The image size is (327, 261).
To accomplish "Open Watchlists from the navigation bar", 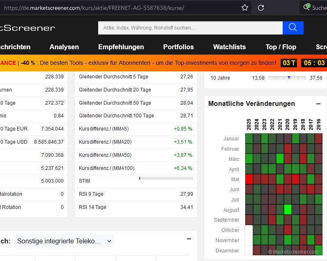I will coord(229,47).
